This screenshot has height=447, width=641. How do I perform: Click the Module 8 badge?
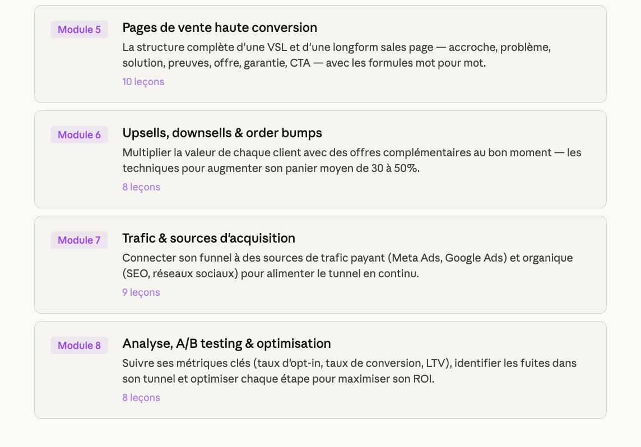point(79,346)
